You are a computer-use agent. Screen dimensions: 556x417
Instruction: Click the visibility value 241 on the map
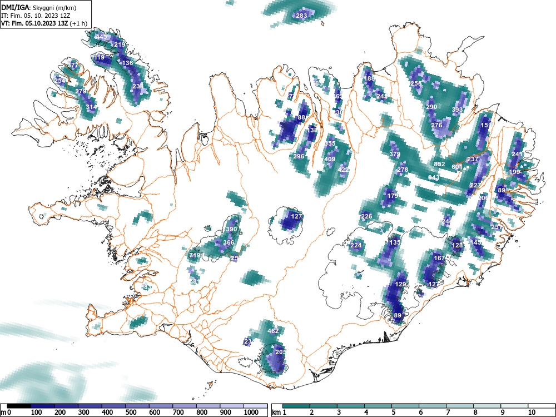click(517, 154)
